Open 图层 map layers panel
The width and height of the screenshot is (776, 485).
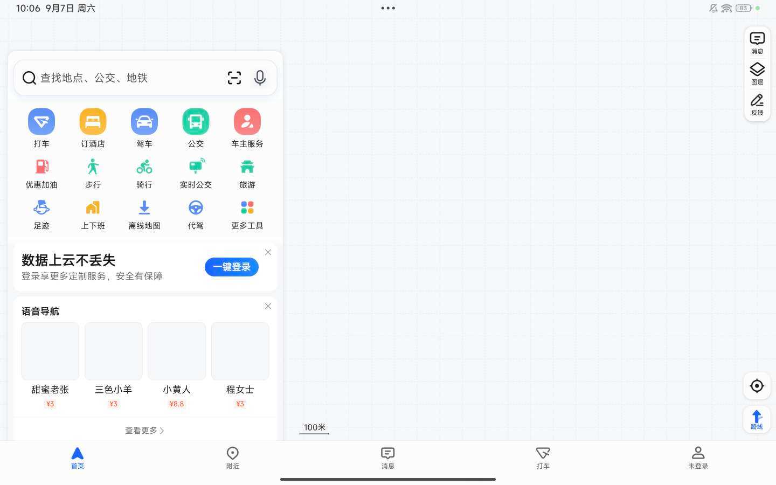(x=757, y=74)
